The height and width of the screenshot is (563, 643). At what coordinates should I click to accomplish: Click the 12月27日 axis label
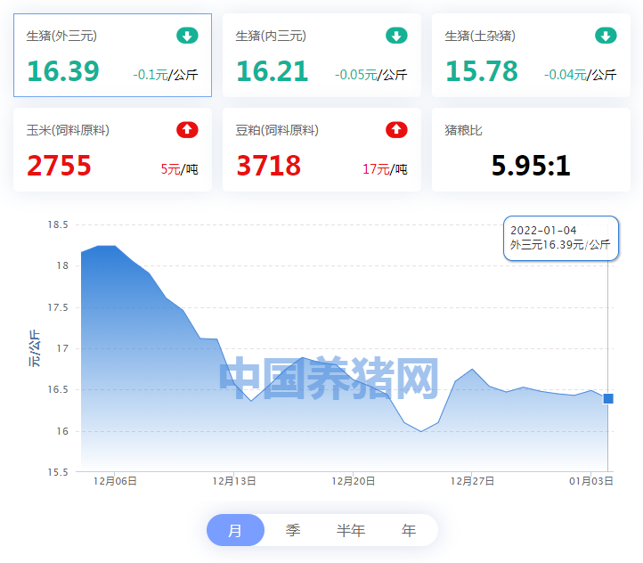click(472, 481)
